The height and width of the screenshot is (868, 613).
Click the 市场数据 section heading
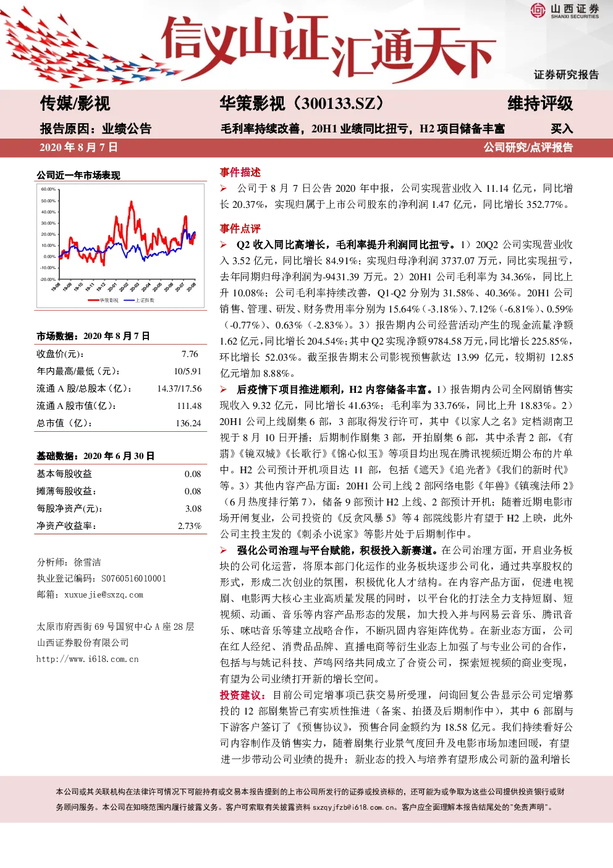point(93,336)
